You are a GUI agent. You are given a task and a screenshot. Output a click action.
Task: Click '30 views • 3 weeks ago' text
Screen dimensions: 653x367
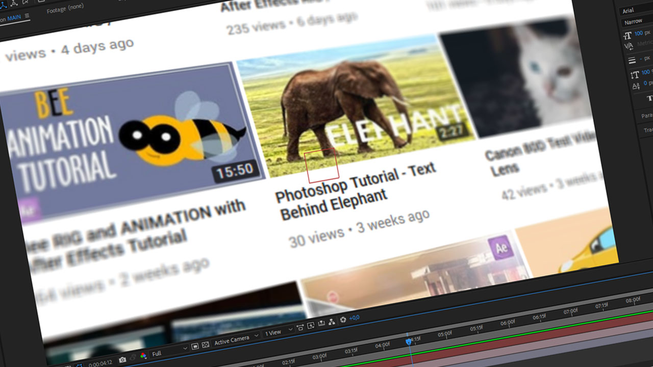(x=359, y=228)
